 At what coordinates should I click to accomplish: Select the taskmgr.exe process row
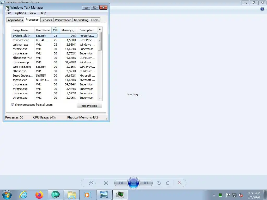[54, 45]
